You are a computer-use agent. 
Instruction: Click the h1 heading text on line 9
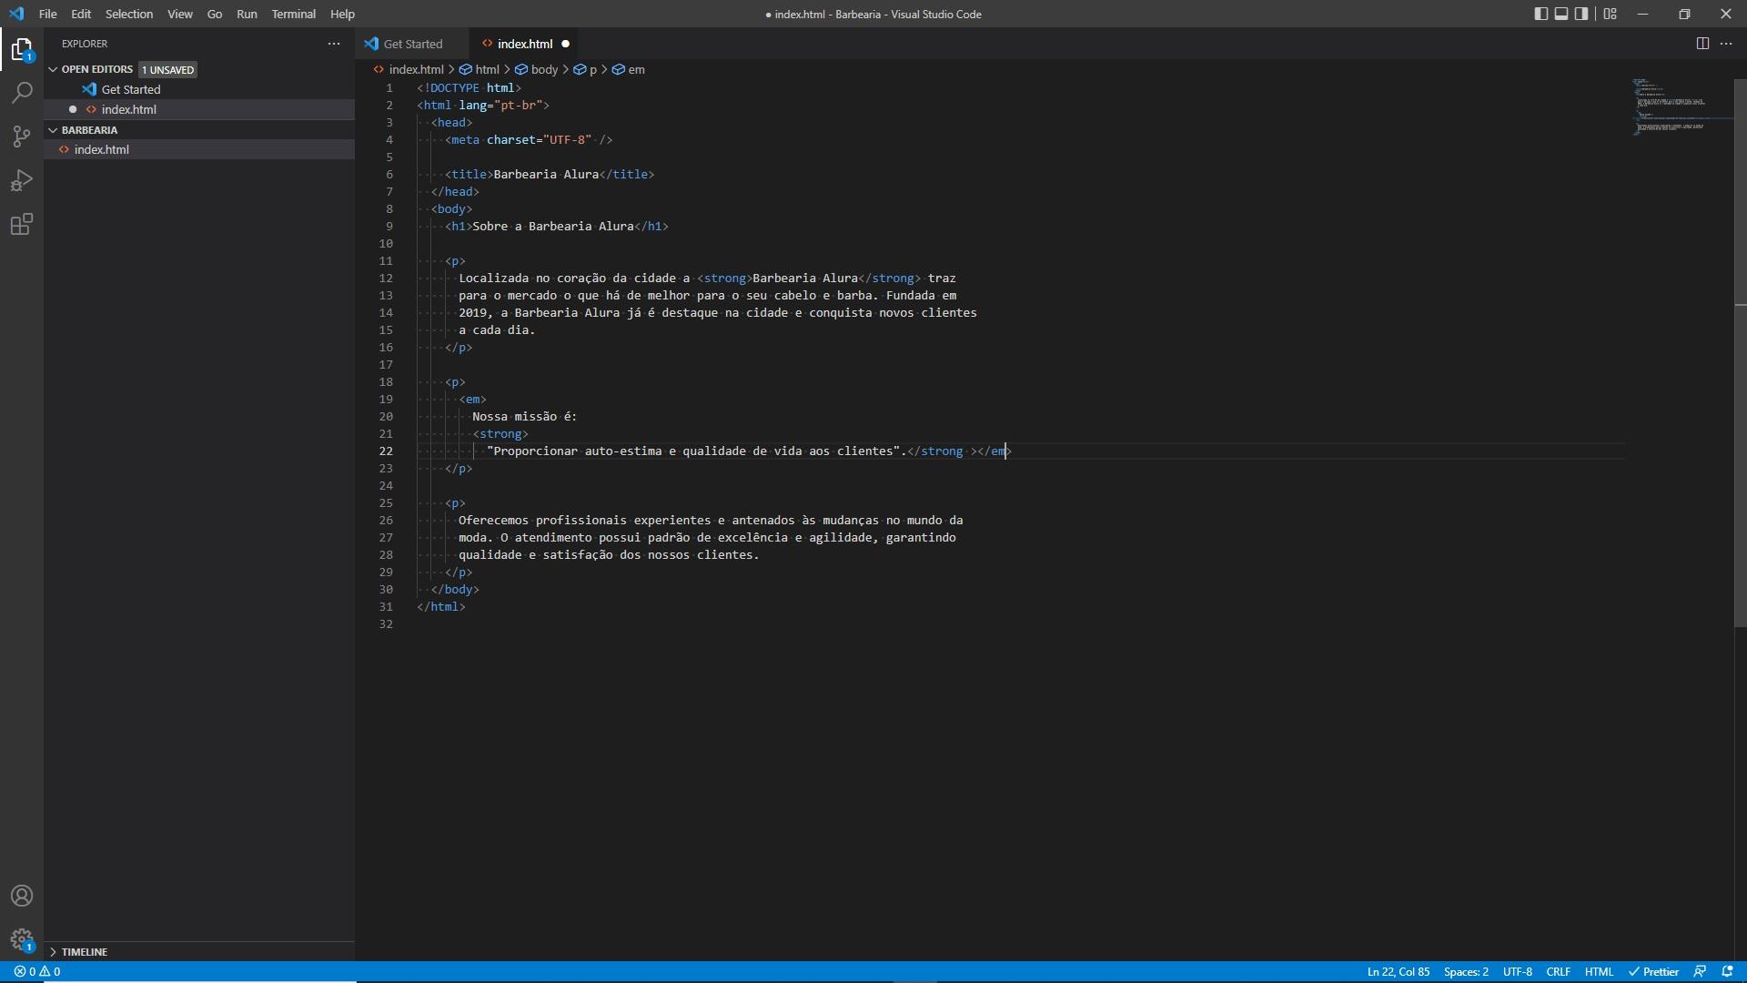pos(553,226)
